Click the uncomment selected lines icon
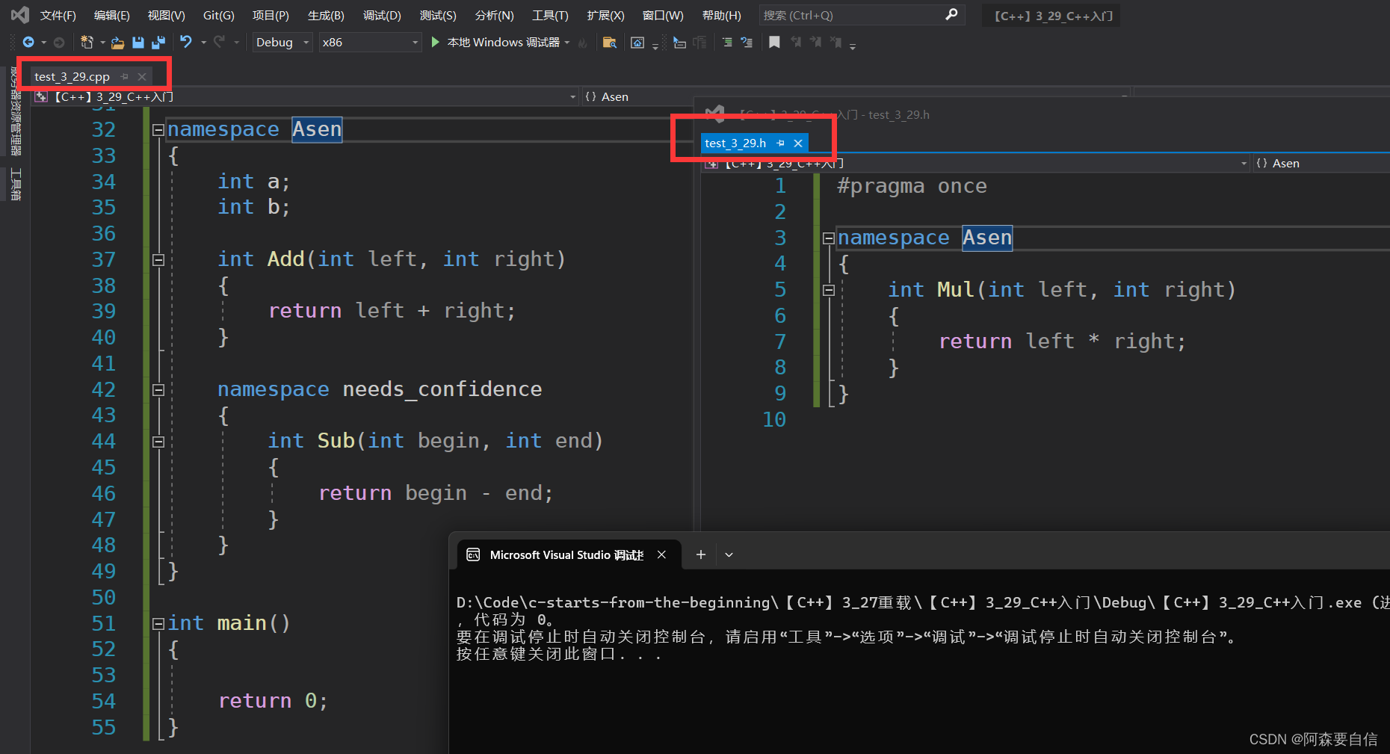Image resolution: width=1390 pixels, height=754 pixels. 747,43
